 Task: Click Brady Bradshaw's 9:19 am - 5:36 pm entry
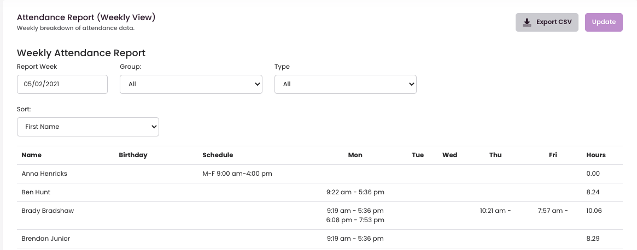(x=355, y=211)
